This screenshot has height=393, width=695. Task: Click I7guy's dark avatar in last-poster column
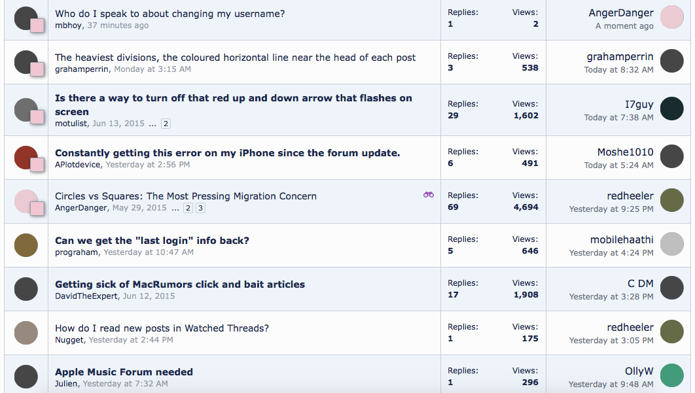tap(671, 109)
